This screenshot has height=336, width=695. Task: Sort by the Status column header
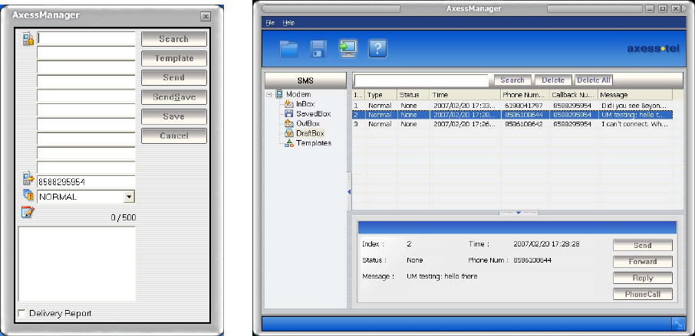pyautogui.click(x=413, y=95)
